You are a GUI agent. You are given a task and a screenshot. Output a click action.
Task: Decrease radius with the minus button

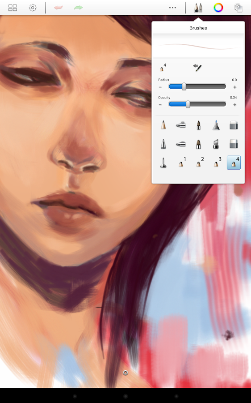[160, 87]
